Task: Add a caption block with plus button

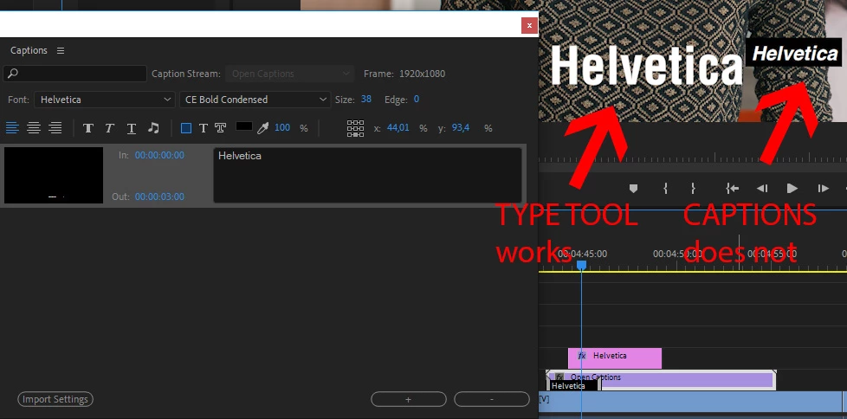Action: [409, 400]
